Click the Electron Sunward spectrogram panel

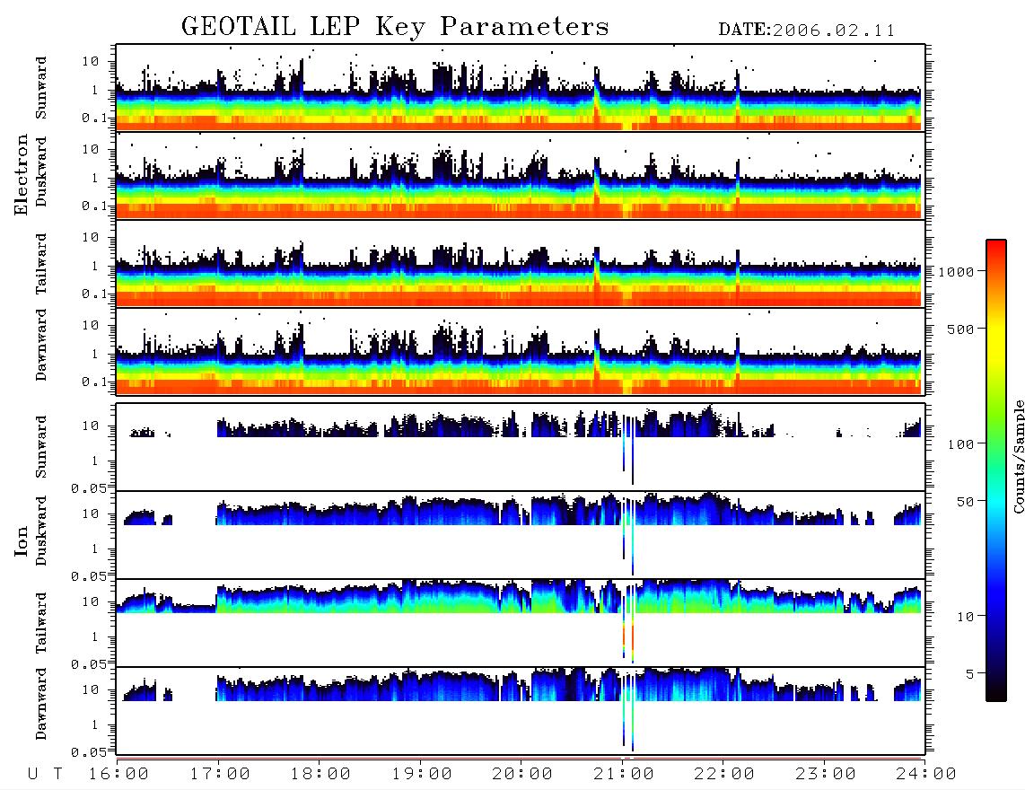point(521,88)
